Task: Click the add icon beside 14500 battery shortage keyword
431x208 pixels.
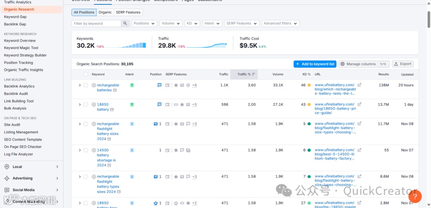Action: [x=94, y=150]
